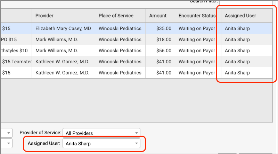The image size is (278, 154).
Task: Click Kathleen W. Gomez row with Teamster plan
Action: [x=62, y=62]
